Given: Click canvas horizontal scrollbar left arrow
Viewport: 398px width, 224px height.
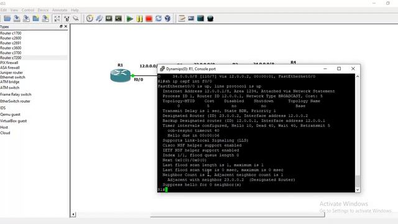Looking at the screenshot, I should 73,214.
